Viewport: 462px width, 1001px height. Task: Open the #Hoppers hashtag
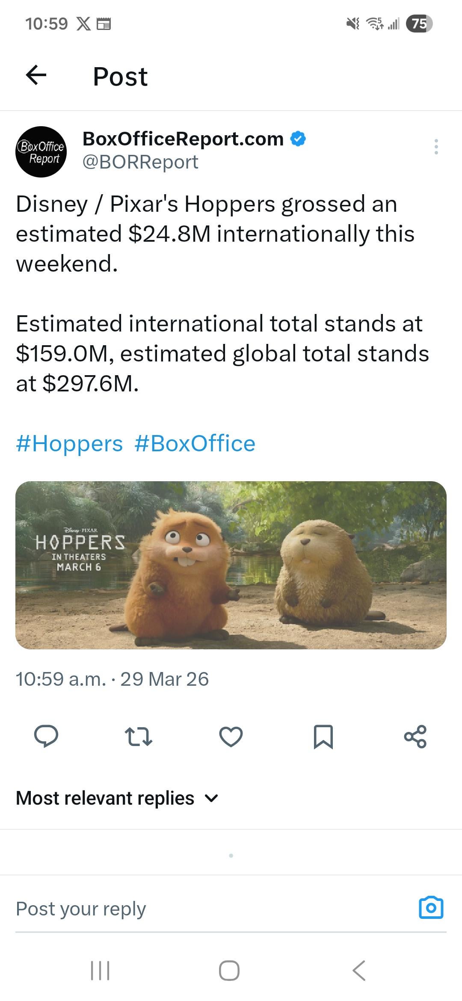(x=69, y=443)
